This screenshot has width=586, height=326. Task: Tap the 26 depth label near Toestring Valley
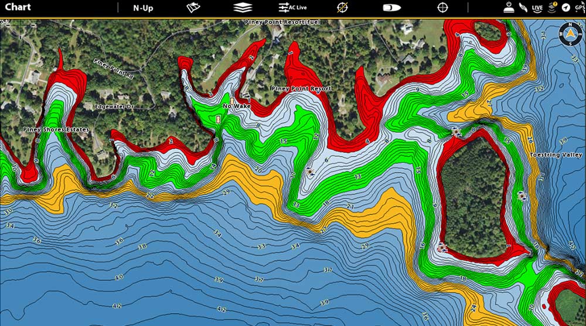pos(530,140)
